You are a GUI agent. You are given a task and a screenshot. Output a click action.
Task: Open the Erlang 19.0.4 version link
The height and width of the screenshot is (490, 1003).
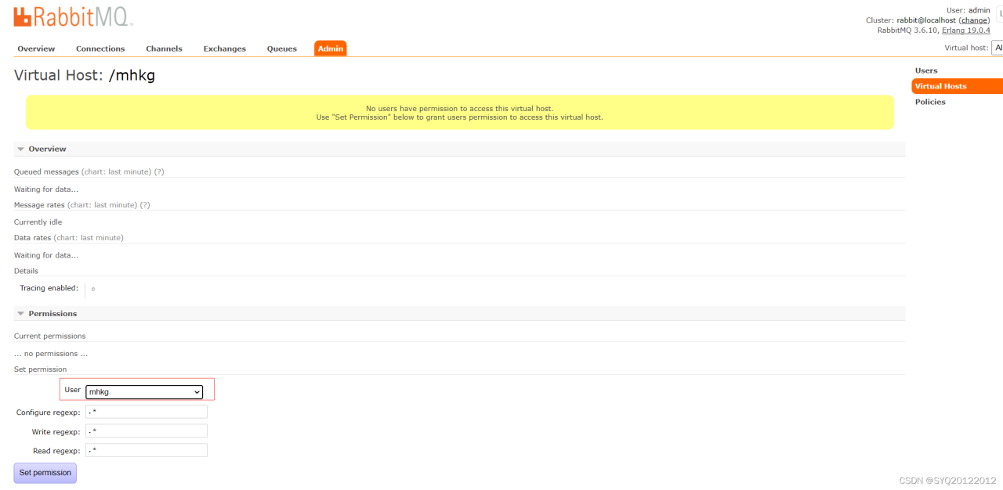(966, 31)
